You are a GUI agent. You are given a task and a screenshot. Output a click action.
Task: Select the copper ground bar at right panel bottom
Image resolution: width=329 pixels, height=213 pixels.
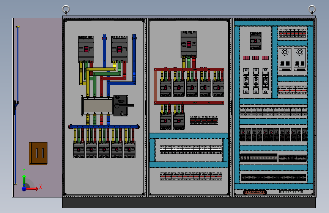[255, 192]
